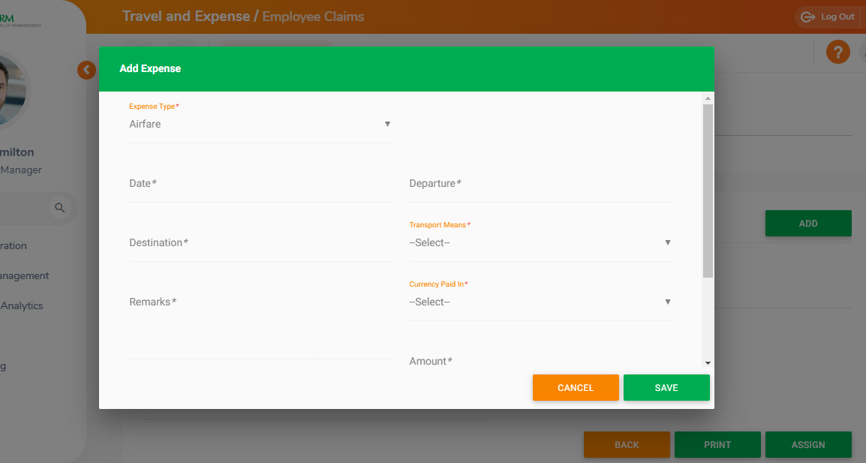The height and width of the screenshot is (463, 866).
Task: Click the Amount input field
Action: [x=540, y=361]
